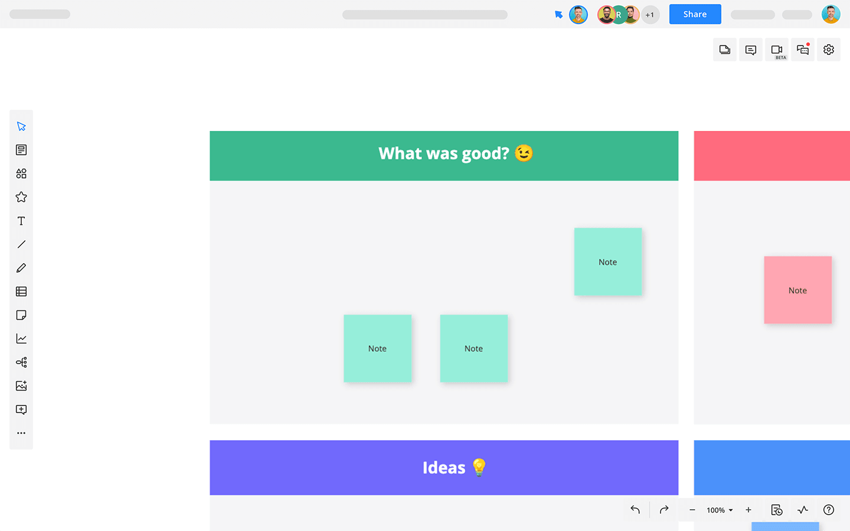Screen dimensions: 850x531
Task: Insert a table from sidebar
Action: tap(21, 291)
